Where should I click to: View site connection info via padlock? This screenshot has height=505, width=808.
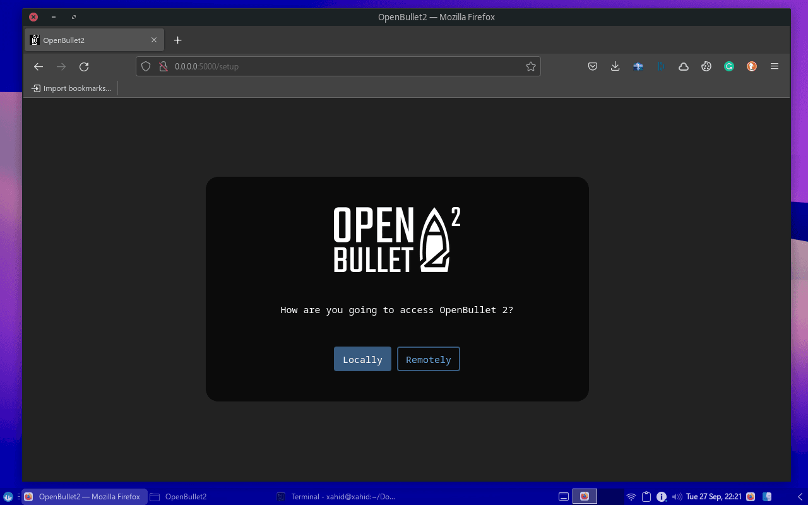[163, 66]
